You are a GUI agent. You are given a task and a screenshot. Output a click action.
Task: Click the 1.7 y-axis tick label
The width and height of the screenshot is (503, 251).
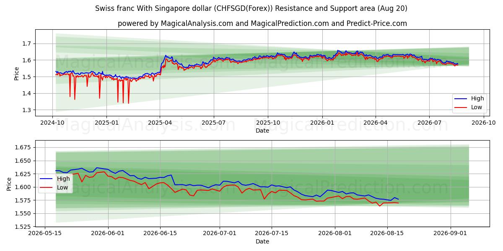[27, 44]
